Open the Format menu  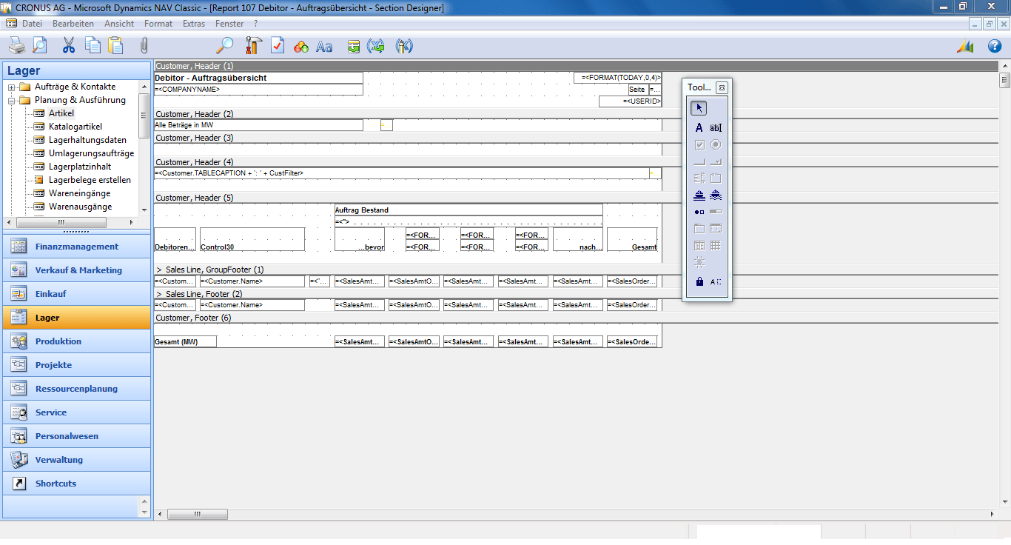click(x=158, y=24)
